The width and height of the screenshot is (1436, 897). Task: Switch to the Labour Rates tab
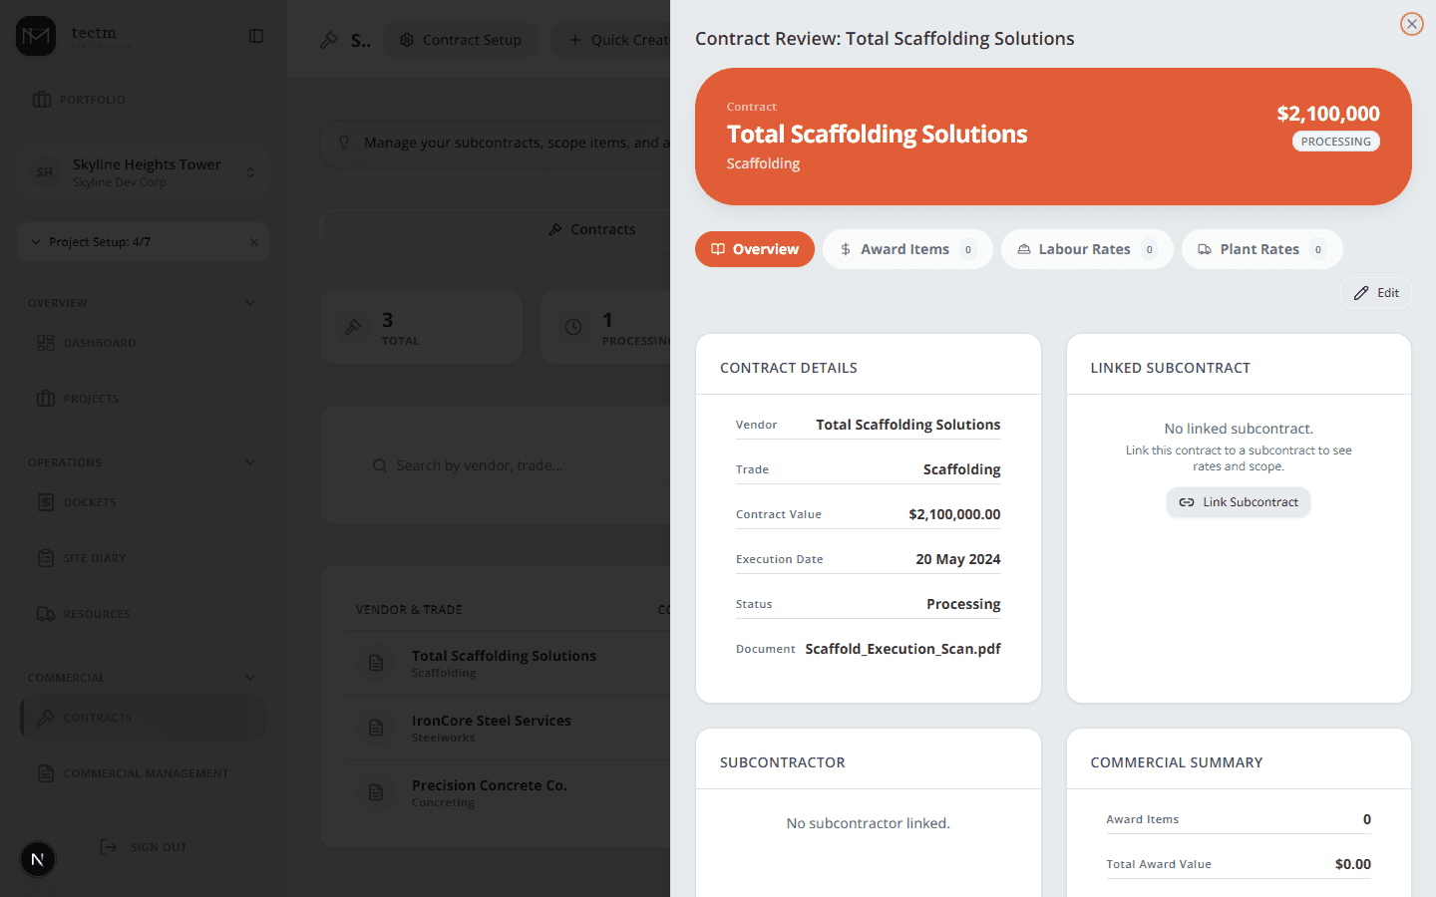tap(1086, 249)
